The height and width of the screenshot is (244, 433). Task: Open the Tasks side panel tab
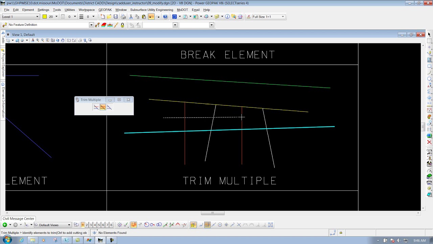click(3, 38)
